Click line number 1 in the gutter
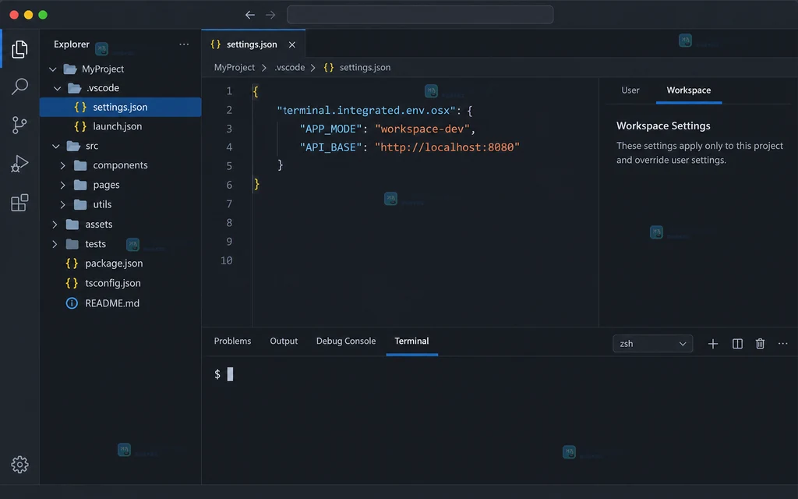The height and width of the screenshot is (499, 798). point(229,91)
